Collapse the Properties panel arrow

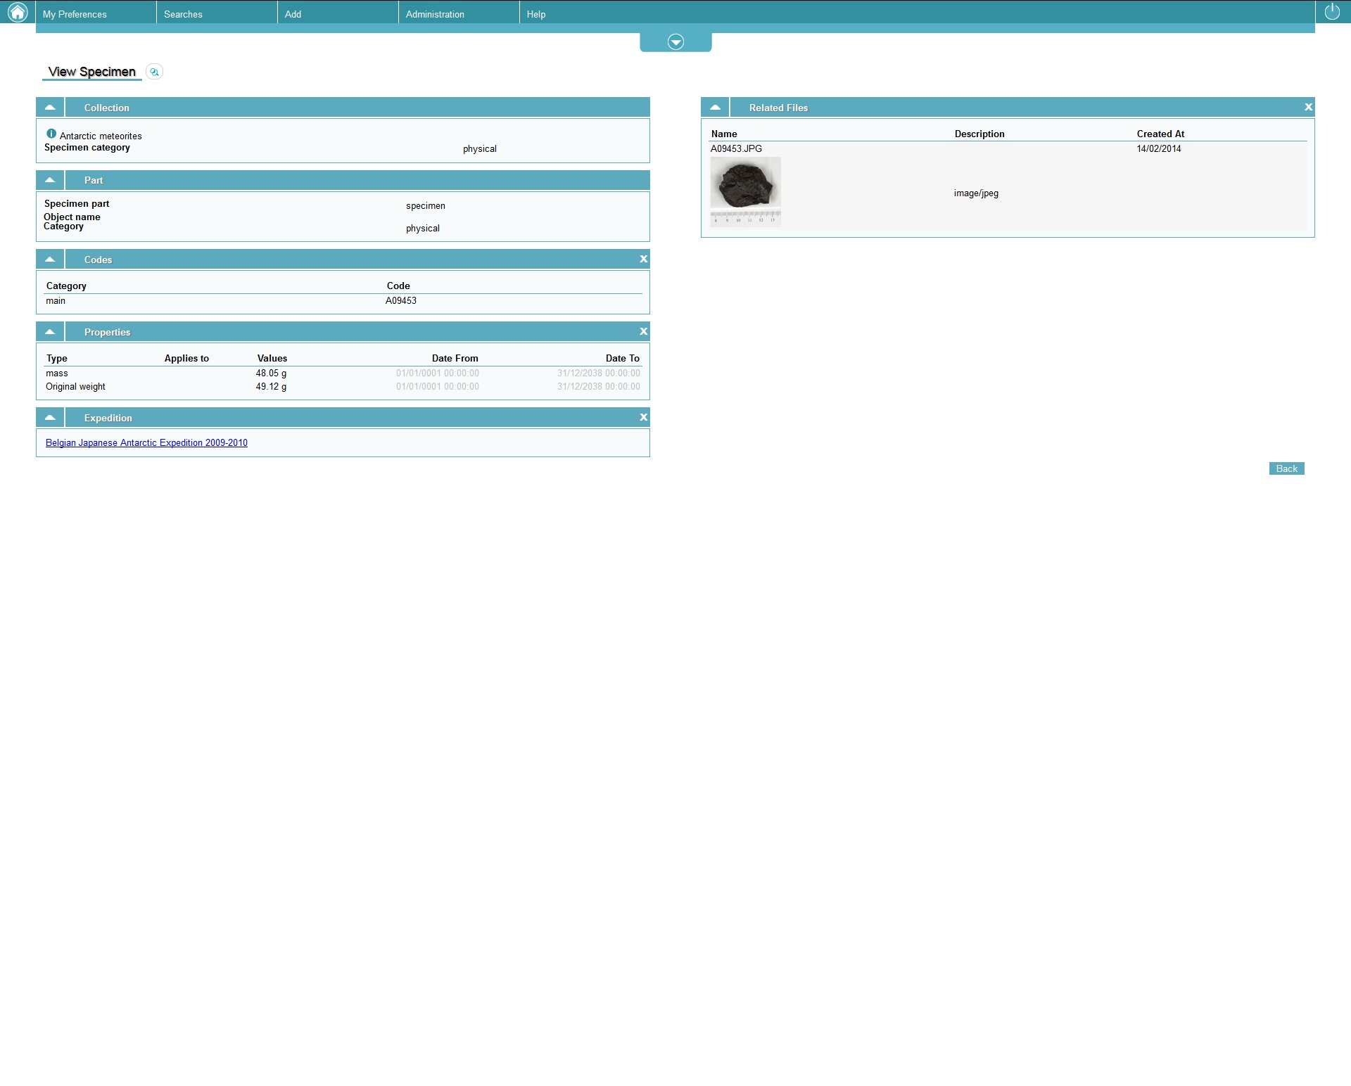[50, 332]
